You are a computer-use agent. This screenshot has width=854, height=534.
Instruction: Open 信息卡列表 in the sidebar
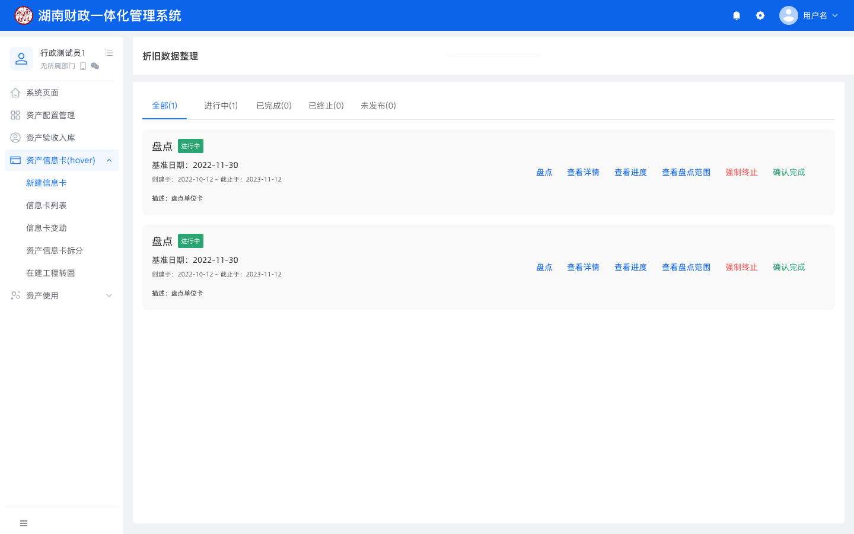tap(46, 205)
